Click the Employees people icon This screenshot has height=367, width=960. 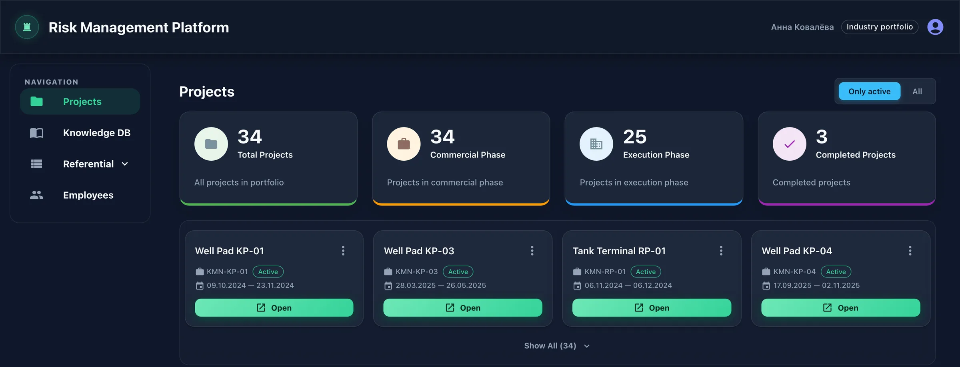pyautogui.click(x=36, y=195)
